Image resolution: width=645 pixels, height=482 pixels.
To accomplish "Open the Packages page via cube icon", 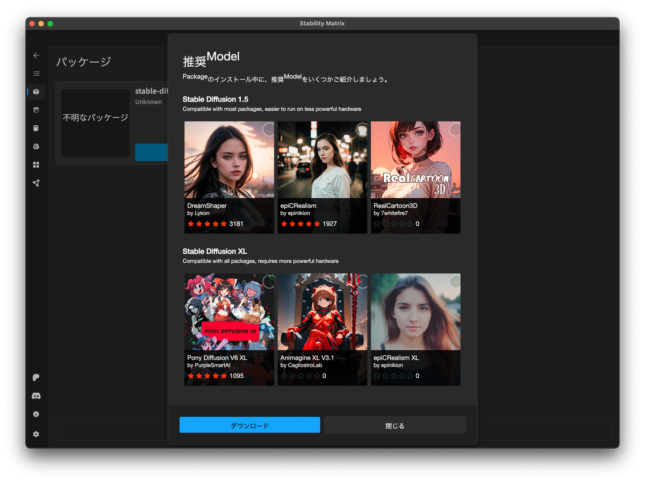I will point(36,92).
